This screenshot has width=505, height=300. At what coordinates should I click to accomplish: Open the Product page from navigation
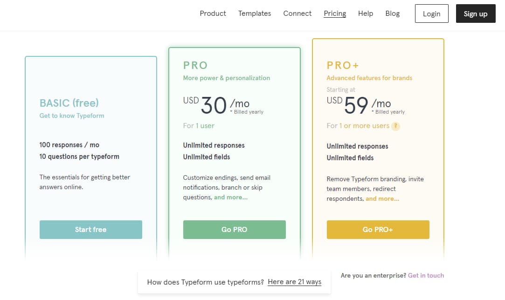click(x=213, y=13)
